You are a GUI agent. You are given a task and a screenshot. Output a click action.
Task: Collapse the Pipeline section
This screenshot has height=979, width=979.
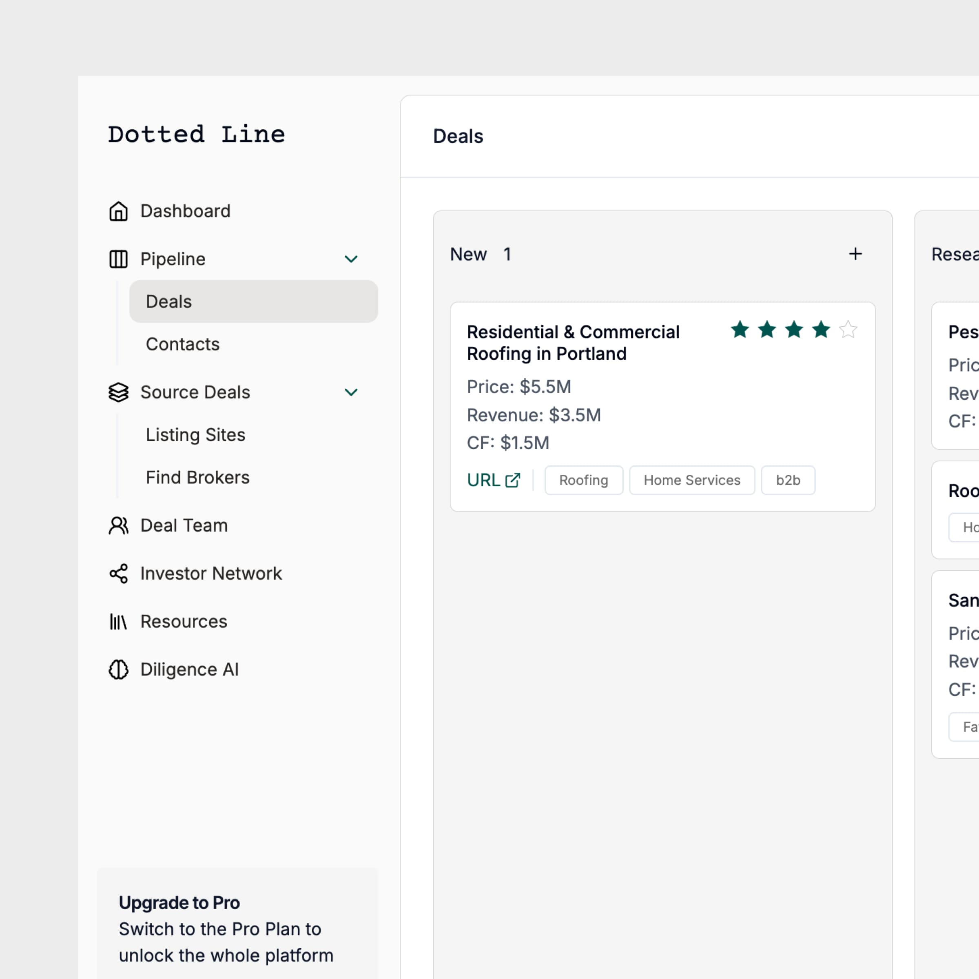pos(351,259)
